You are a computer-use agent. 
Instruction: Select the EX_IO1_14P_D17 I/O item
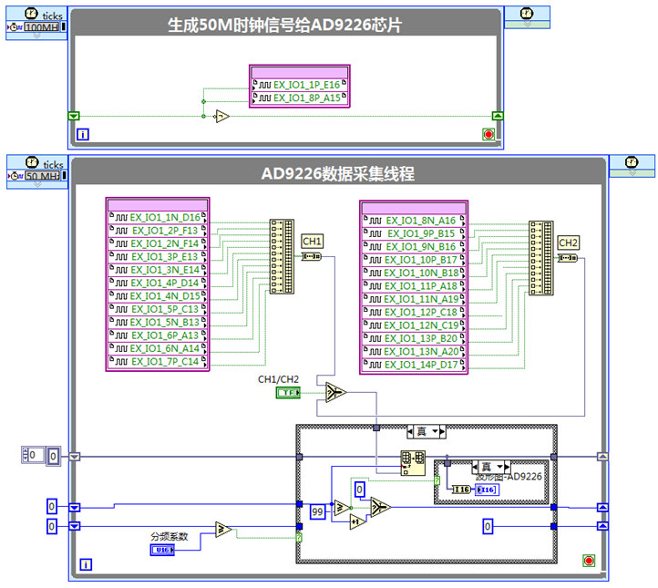coord(414,365)
